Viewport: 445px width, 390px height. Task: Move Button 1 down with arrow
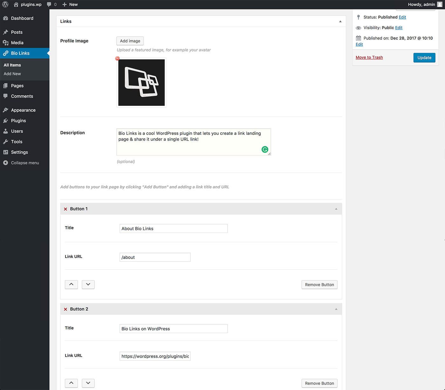[88, 284]
